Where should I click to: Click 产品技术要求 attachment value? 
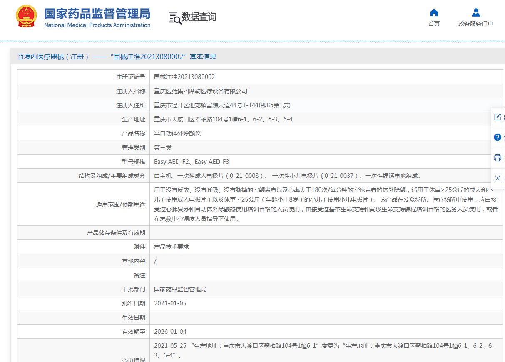point(172,247)
